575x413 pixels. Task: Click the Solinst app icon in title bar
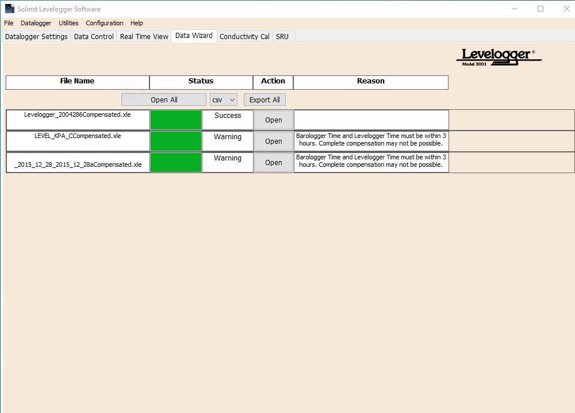point(9,9)
